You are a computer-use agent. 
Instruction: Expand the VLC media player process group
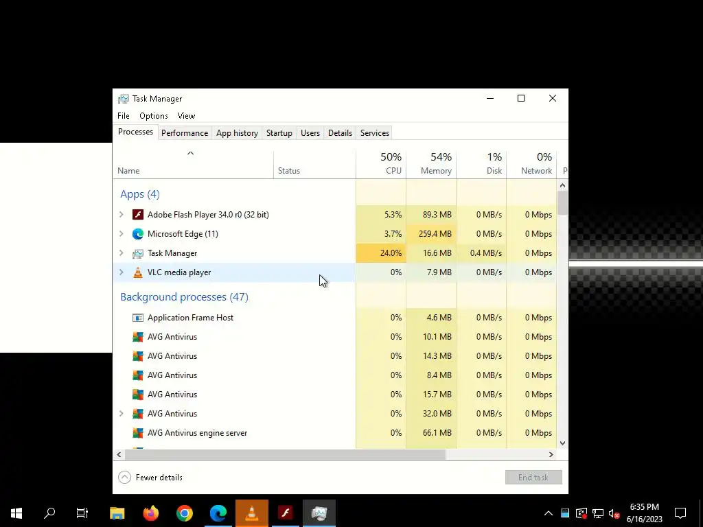tap(121, 272)
